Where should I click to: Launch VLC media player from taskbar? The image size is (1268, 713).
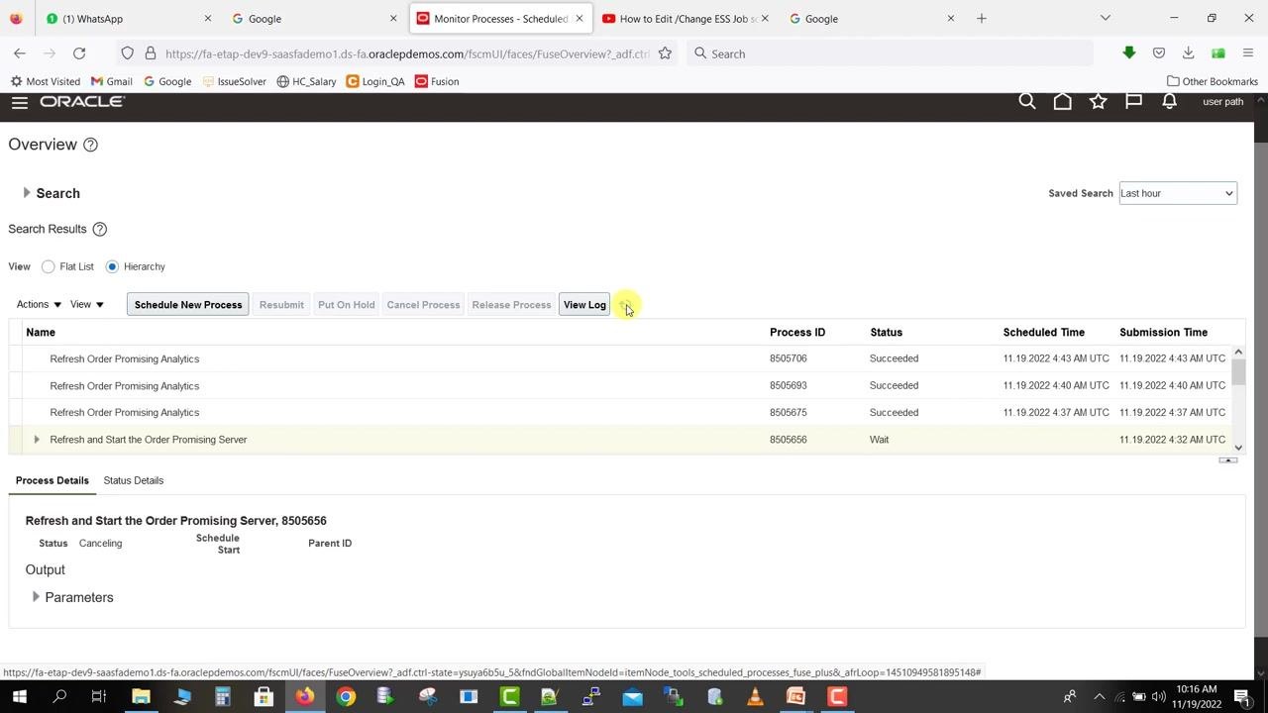[755, 697]
